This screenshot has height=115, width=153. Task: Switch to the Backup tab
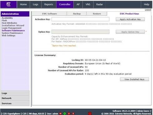[x=77, y=14]
